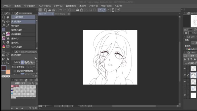Viewport: 197px width, 111px height.
Task: Click the new raster layer icon
Action: point(186,63)
